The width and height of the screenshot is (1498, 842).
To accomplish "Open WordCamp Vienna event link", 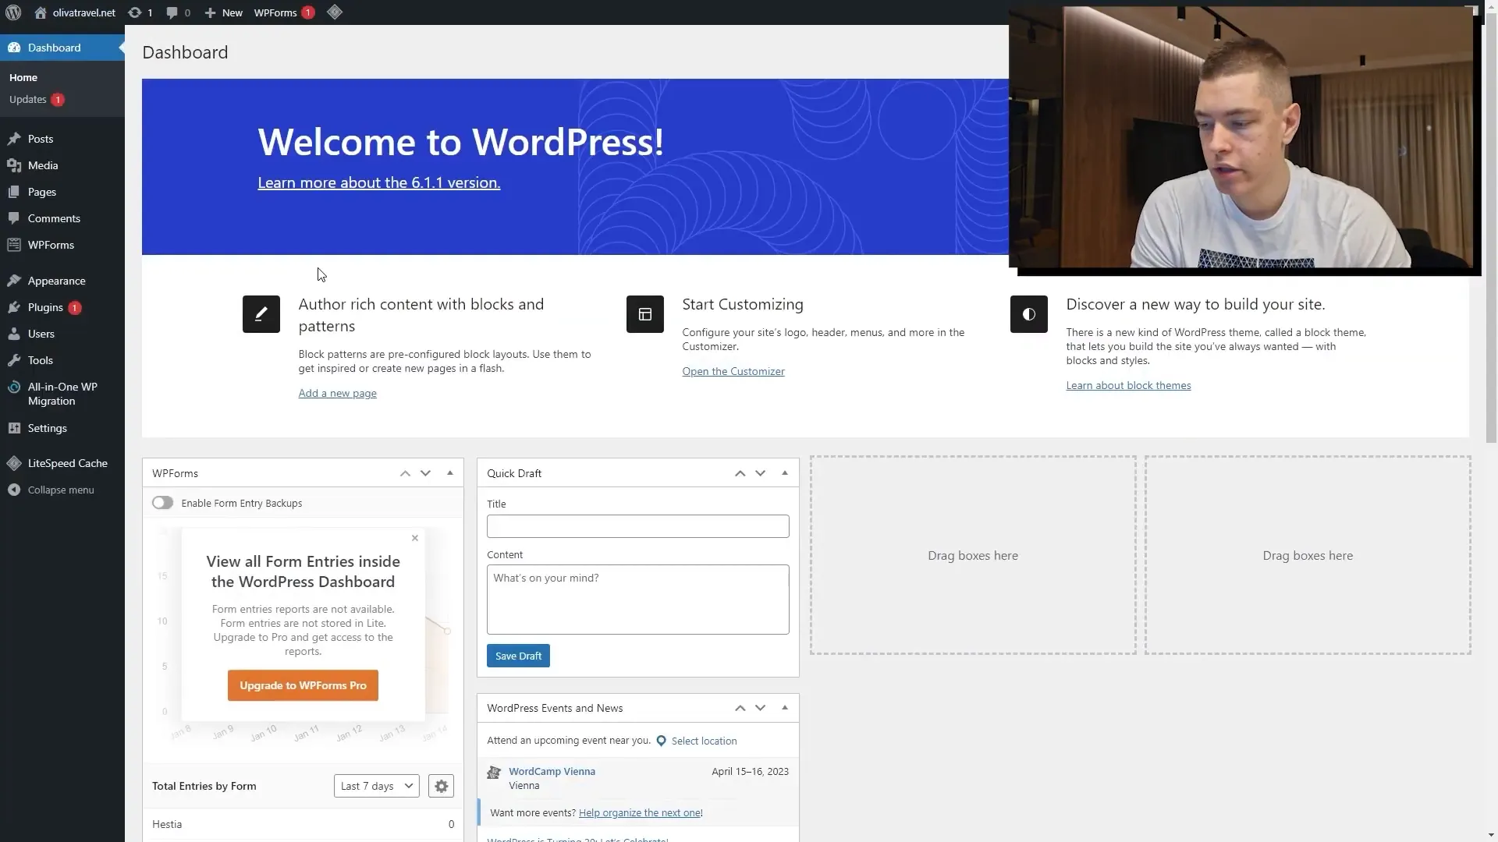I will [x=552, y=771].
